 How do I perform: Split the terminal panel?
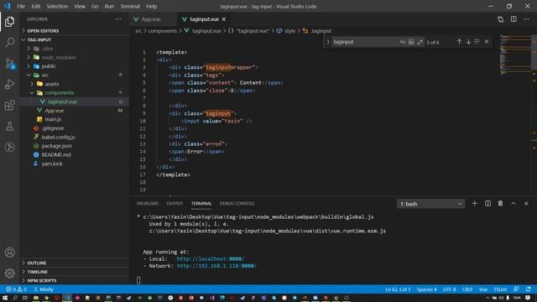tap(487, 203)
